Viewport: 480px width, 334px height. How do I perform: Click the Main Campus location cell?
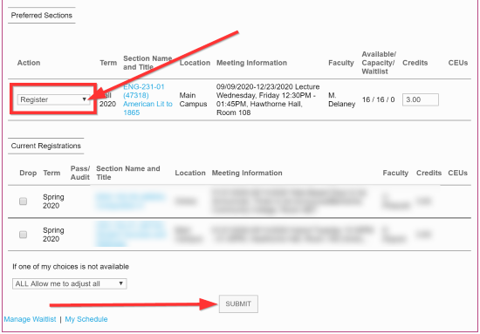click(193, 99)
